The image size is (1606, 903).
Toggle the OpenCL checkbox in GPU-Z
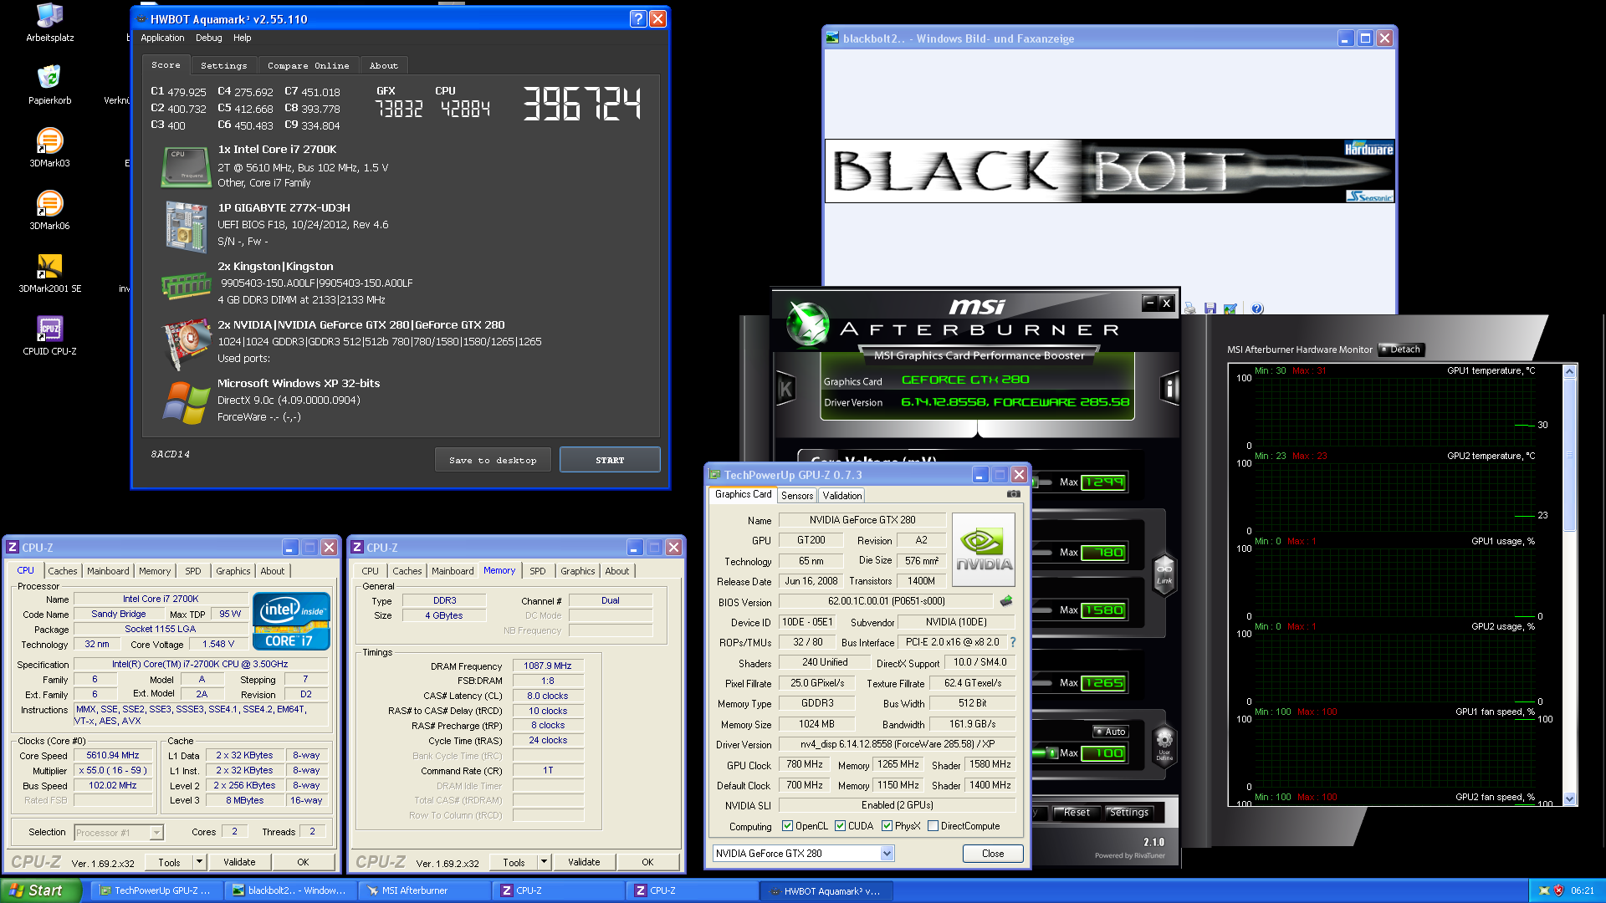(x=787, y=826)
